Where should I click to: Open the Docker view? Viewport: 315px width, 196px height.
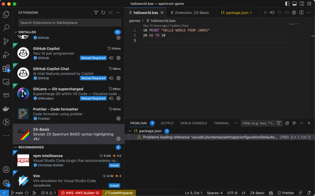coord(6,109)
